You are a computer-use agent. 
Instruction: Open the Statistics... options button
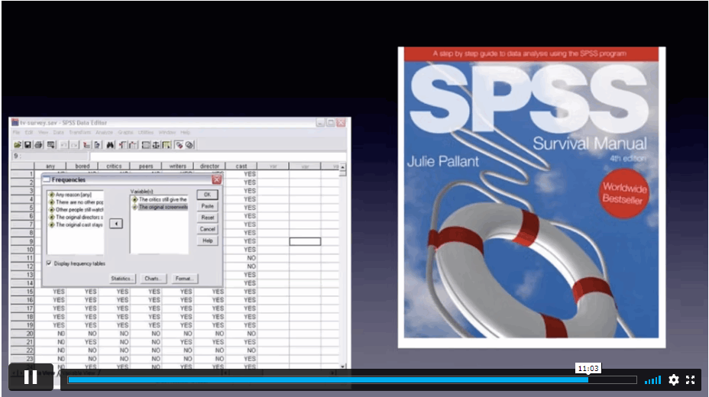point(121,279)
